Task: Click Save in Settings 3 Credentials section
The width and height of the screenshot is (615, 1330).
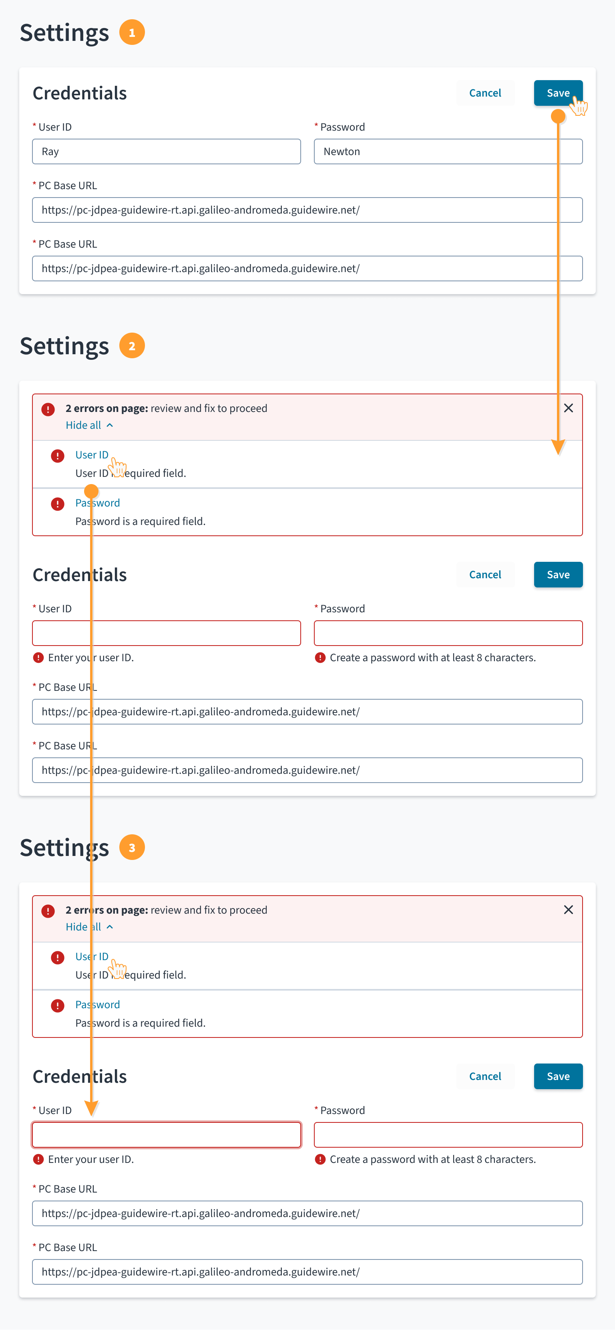Action: coord(558,1076)
